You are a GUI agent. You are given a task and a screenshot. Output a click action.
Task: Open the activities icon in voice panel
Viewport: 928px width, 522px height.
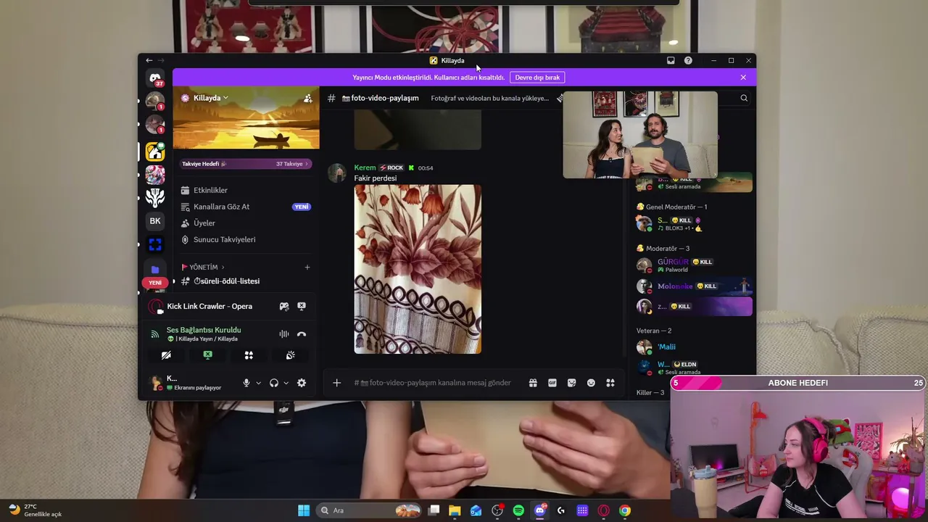[249, 355]
